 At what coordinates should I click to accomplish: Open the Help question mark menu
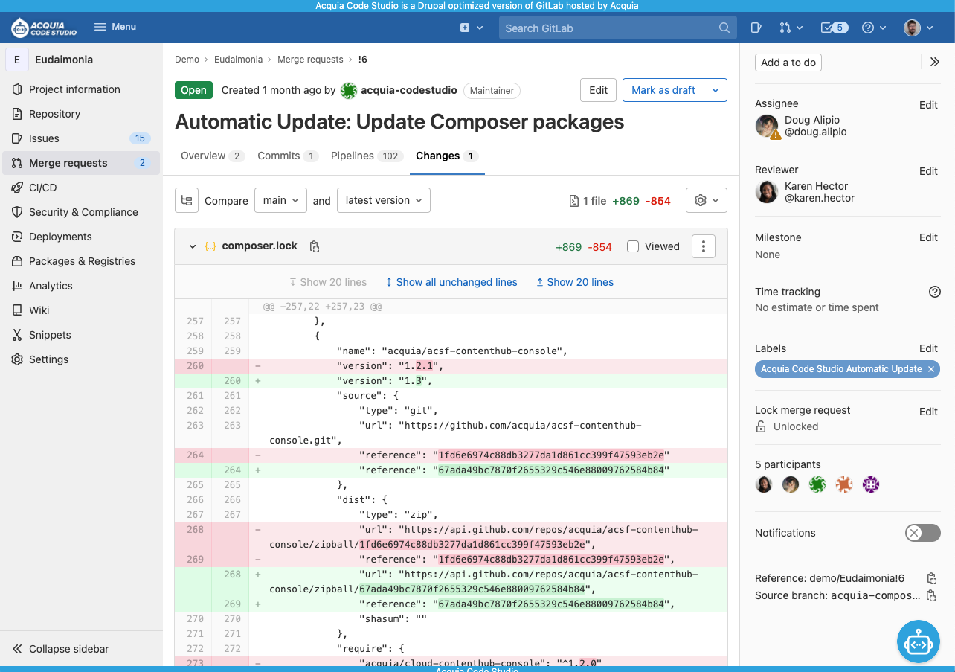[x=874, y=28]
